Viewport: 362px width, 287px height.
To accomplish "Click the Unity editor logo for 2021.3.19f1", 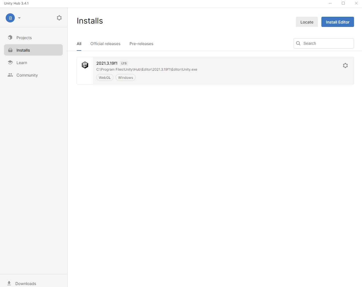I will [x=85, y=65].
